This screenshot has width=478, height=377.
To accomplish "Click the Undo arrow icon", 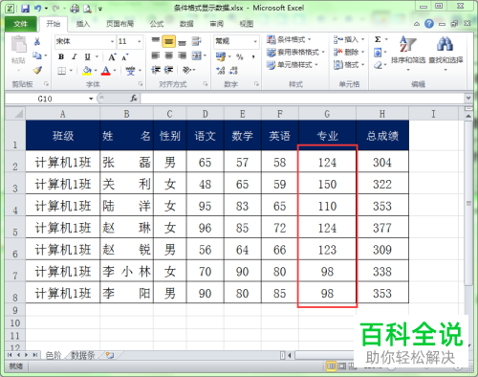I will coord(38,9).
